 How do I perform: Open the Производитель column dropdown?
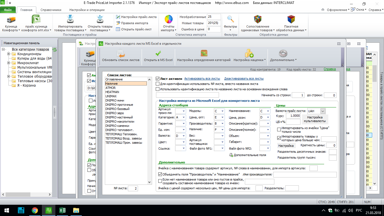(x=222, y=123)
